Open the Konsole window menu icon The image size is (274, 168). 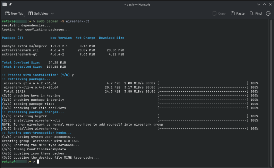(x=4, y=4)
